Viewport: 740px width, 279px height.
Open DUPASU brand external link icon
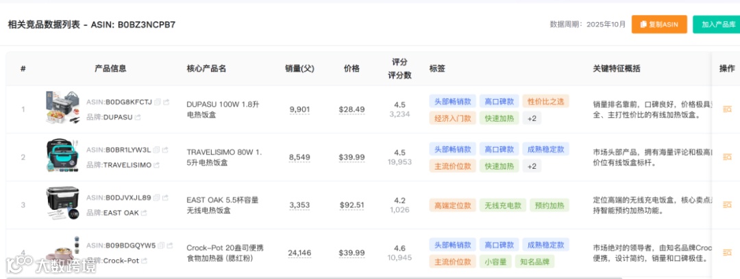click(138, 117)
